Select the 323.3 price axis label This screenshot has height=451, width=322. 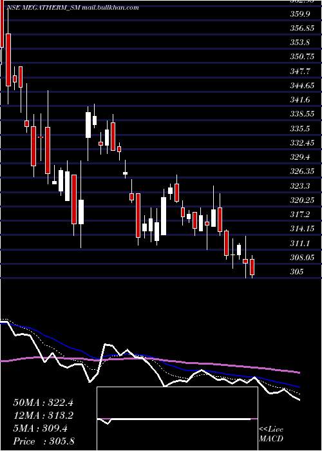click(299, 186)
